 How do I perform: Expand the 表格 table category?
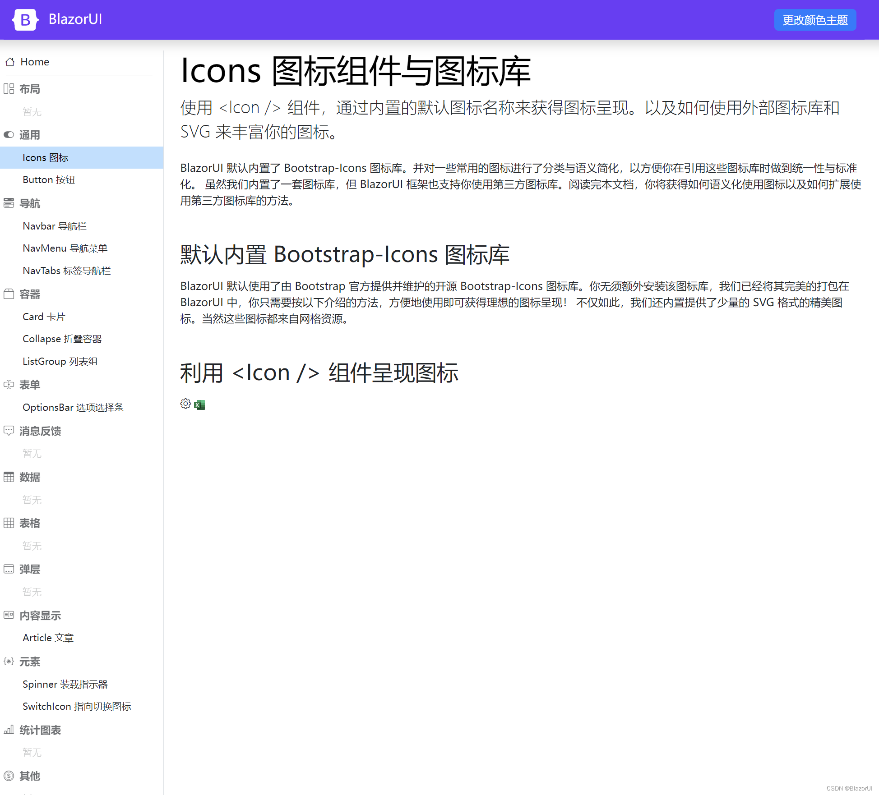[x=9, y=523]
